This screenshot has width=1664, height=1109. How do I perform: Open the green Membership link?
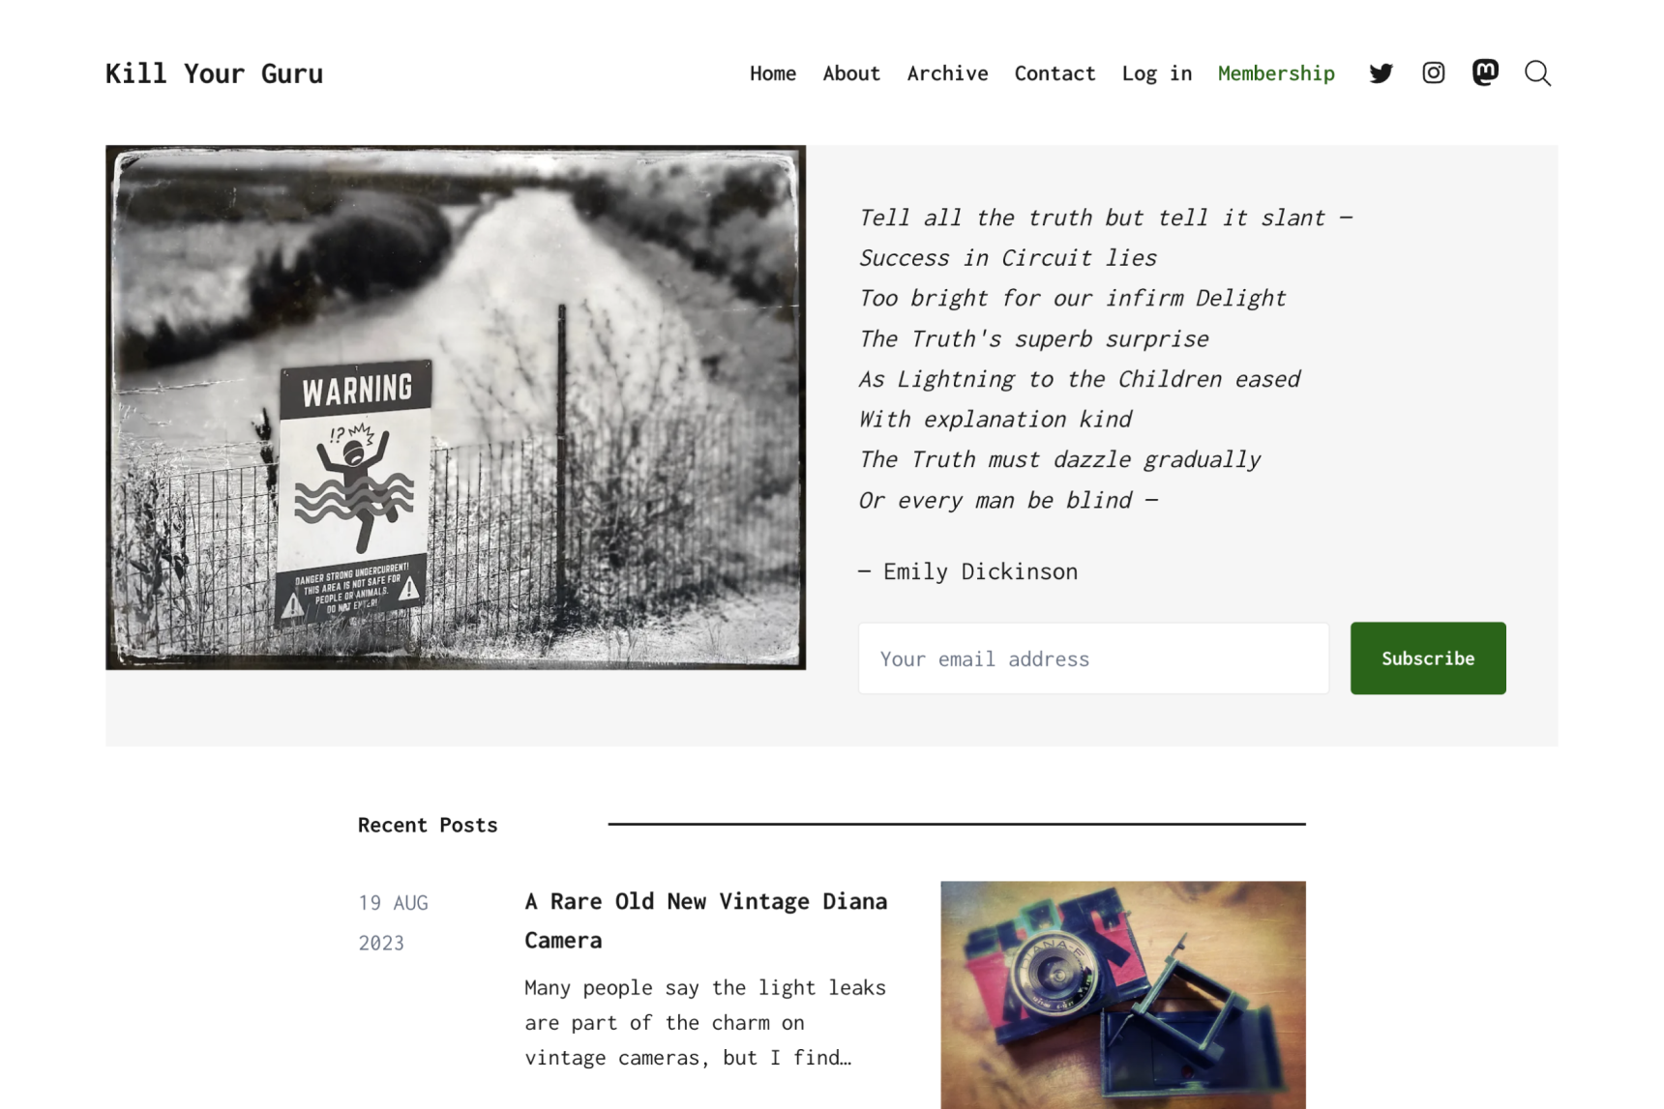pos(1276,73)
